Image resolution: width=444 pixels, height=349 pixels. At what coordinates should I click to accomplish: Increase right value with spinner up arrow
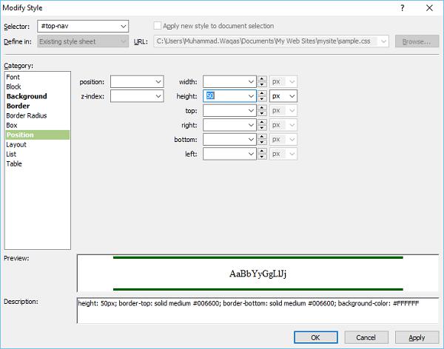(262, 122)
